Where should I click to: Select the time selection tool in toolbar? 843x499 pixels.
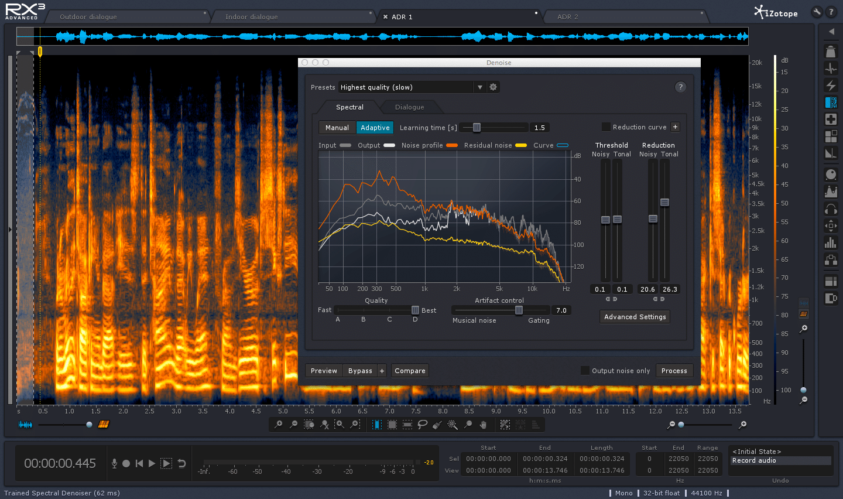click(x=377, y=425)
